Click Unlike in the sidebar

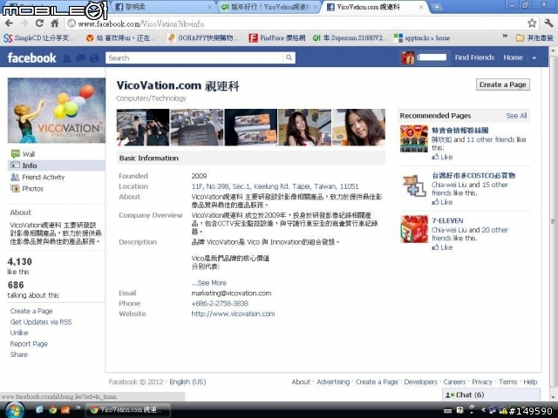[x=19, y=333]
